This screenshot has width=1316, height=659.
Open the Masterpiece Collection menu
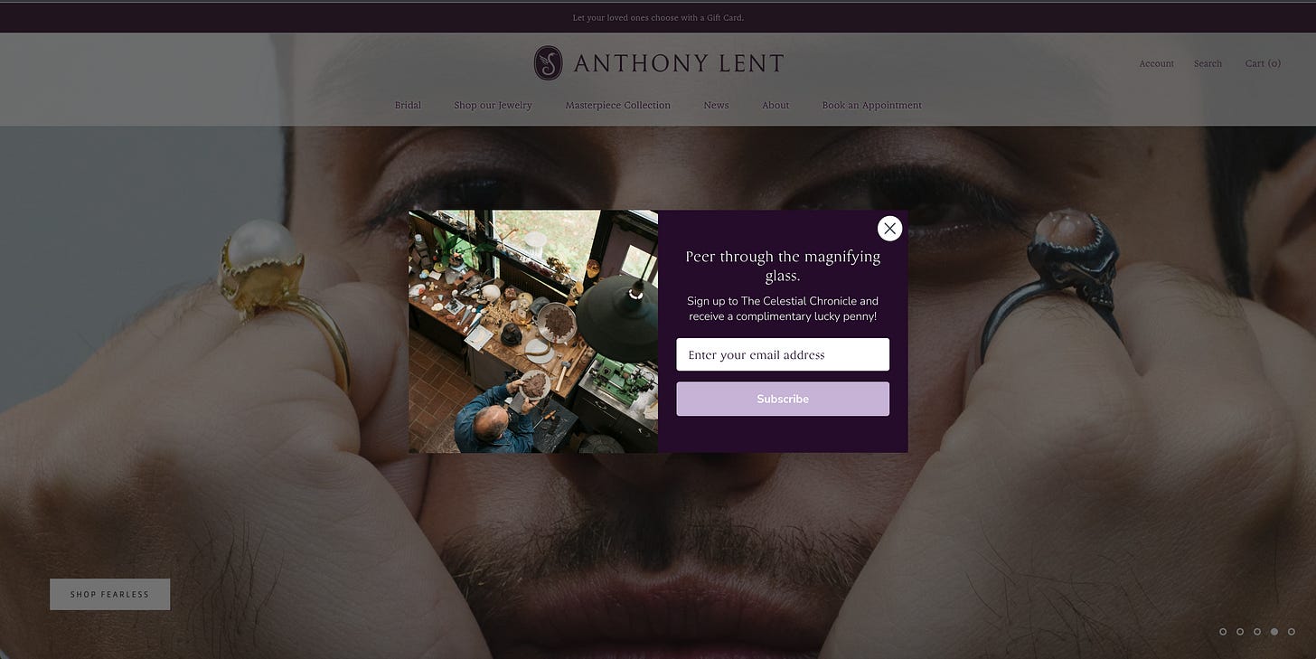pyautogui.click(x=618, y=105)
